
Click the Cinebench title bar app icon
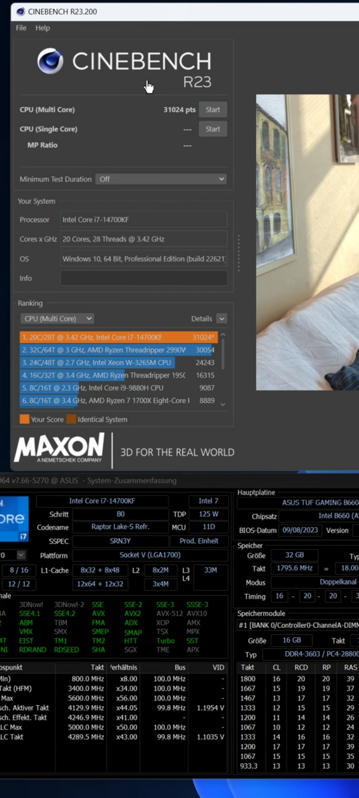click(21, 11)
